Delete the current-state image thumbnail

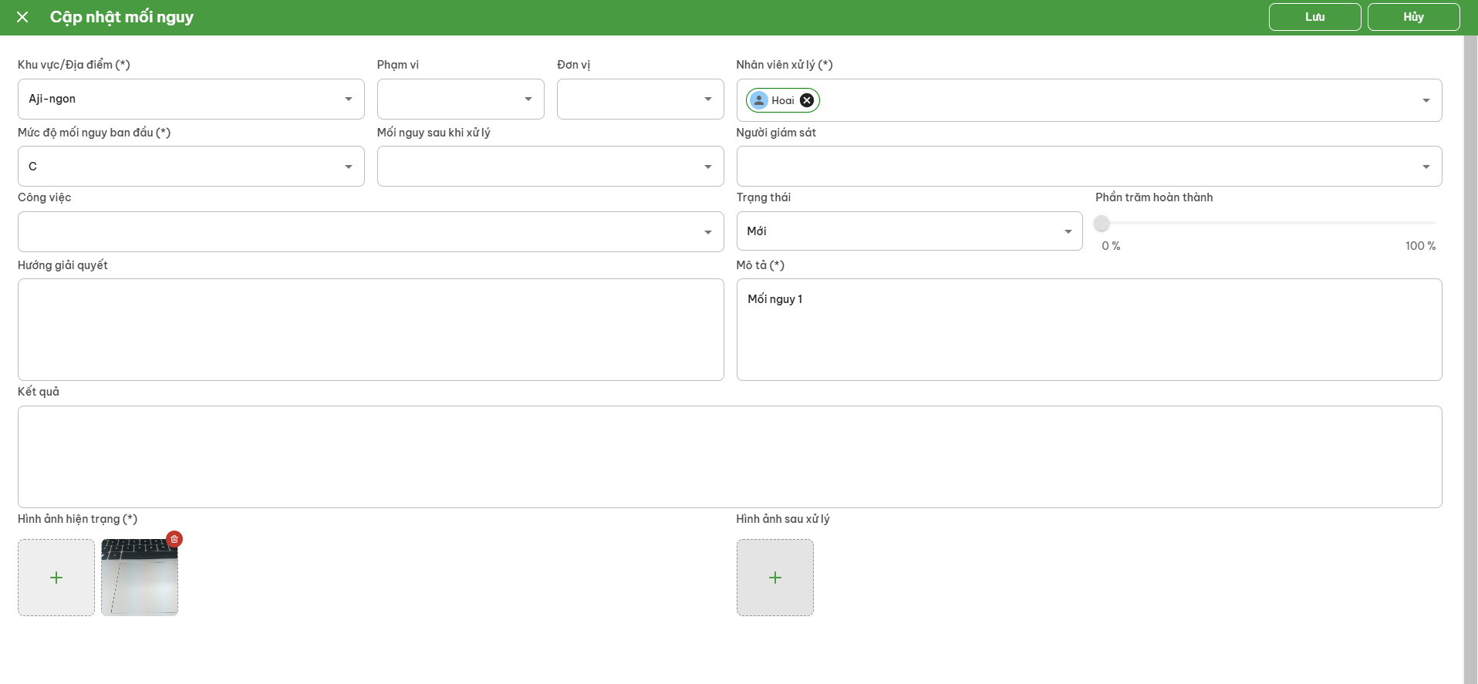(174, 539)
